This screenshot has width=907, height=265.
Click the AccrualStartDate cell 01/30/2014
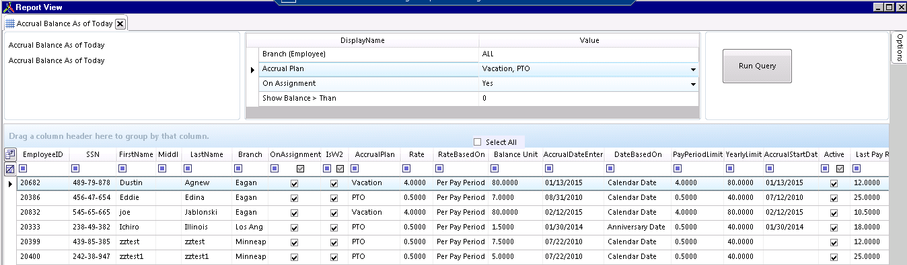tap(791, 227)
